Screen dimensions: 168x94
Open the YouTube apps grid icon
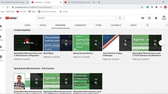[149, 18]
